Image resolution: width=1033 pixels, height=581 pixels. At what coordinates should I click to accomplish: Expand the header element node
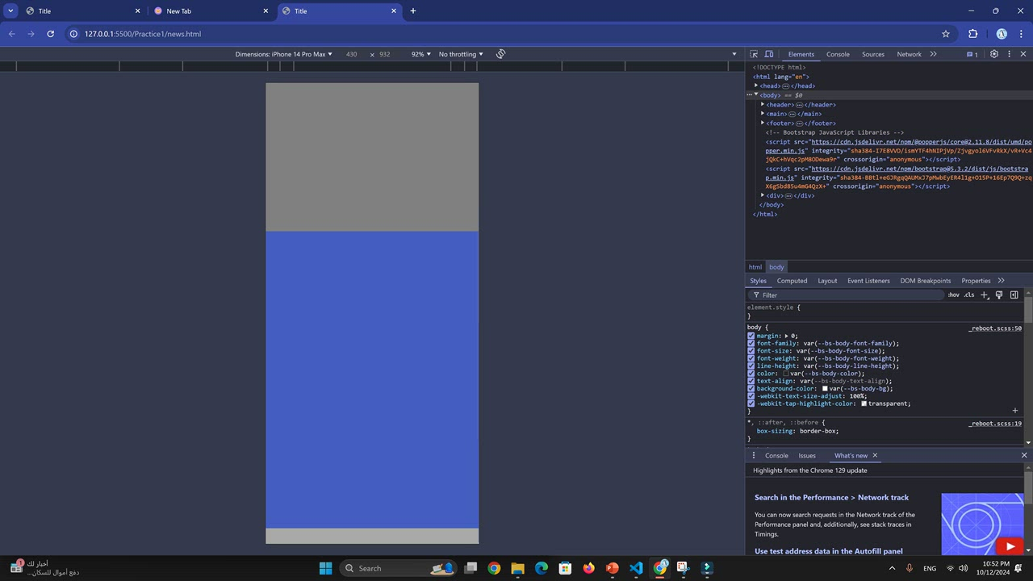(763, 105)
